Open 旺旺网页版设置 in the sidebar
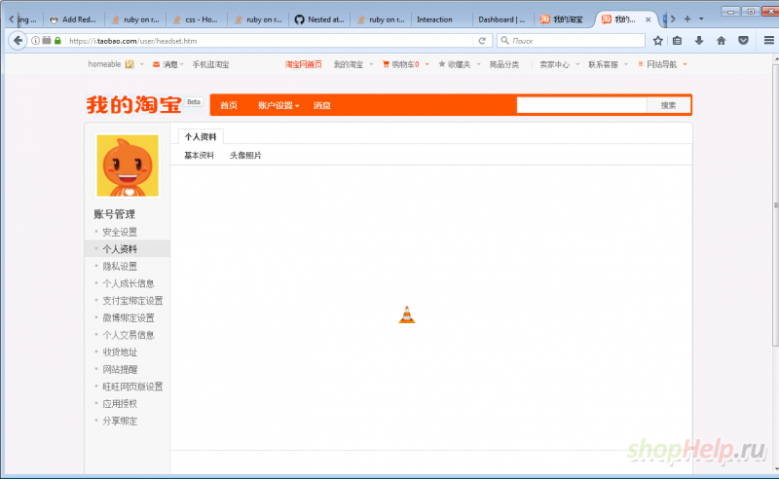 click(x=132, y=387)
